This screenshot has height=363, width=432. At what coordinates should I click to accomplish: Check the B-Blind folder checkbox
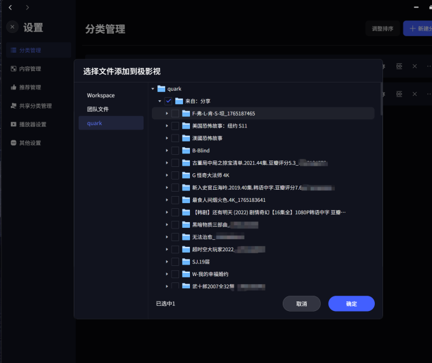point(175,150)
